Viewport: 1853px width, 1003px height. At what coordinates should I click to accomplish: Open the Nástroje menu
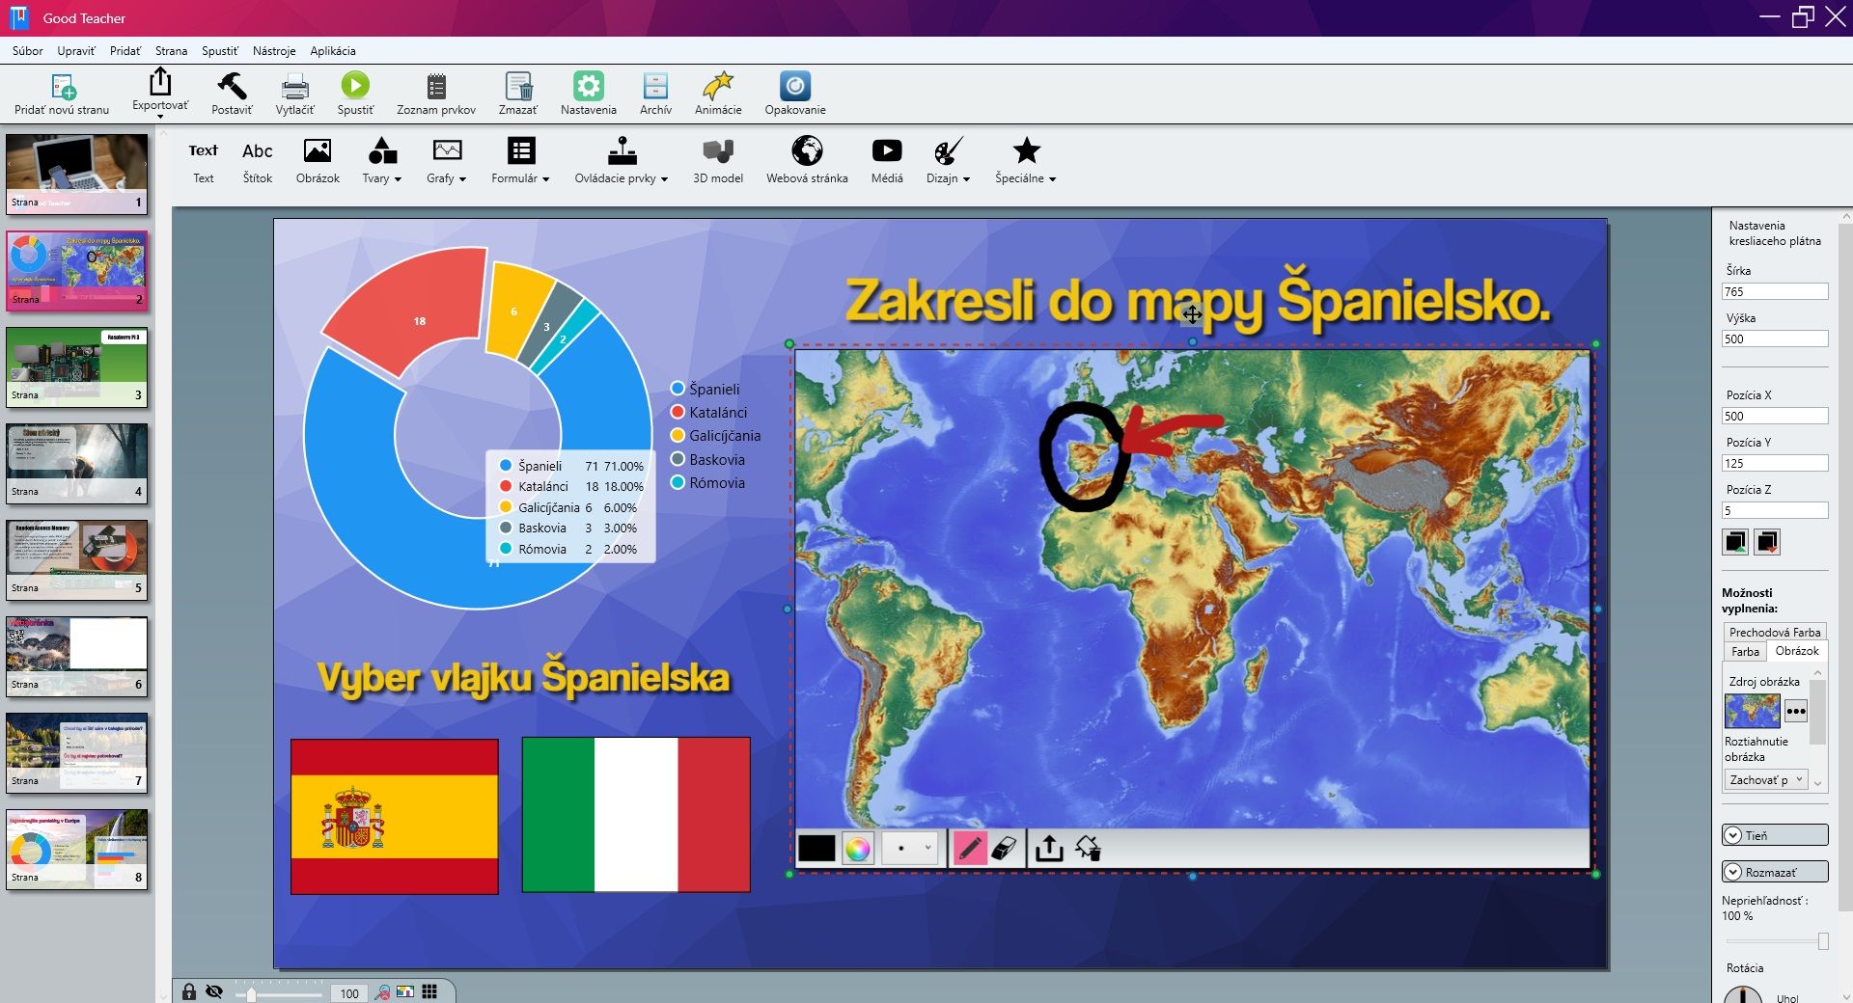(x=273, y=51)
